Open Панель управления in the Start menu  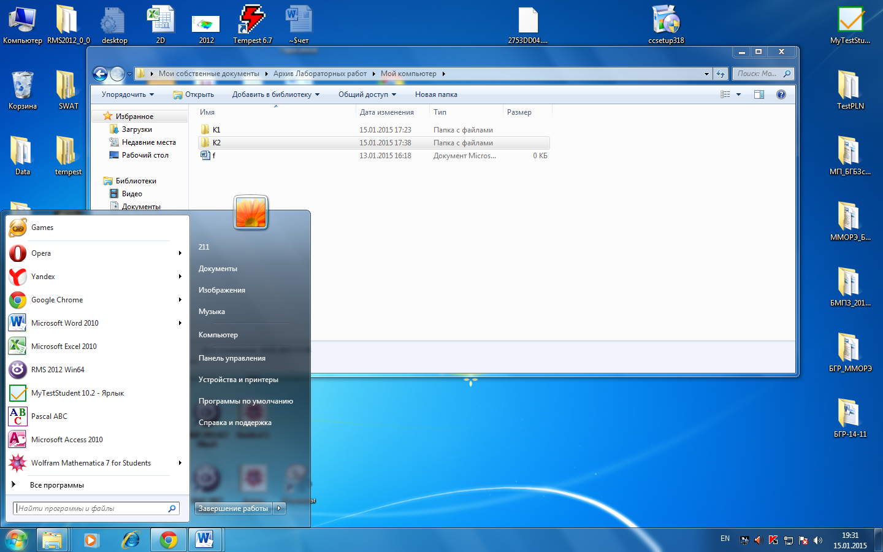(x=232, y=358)
